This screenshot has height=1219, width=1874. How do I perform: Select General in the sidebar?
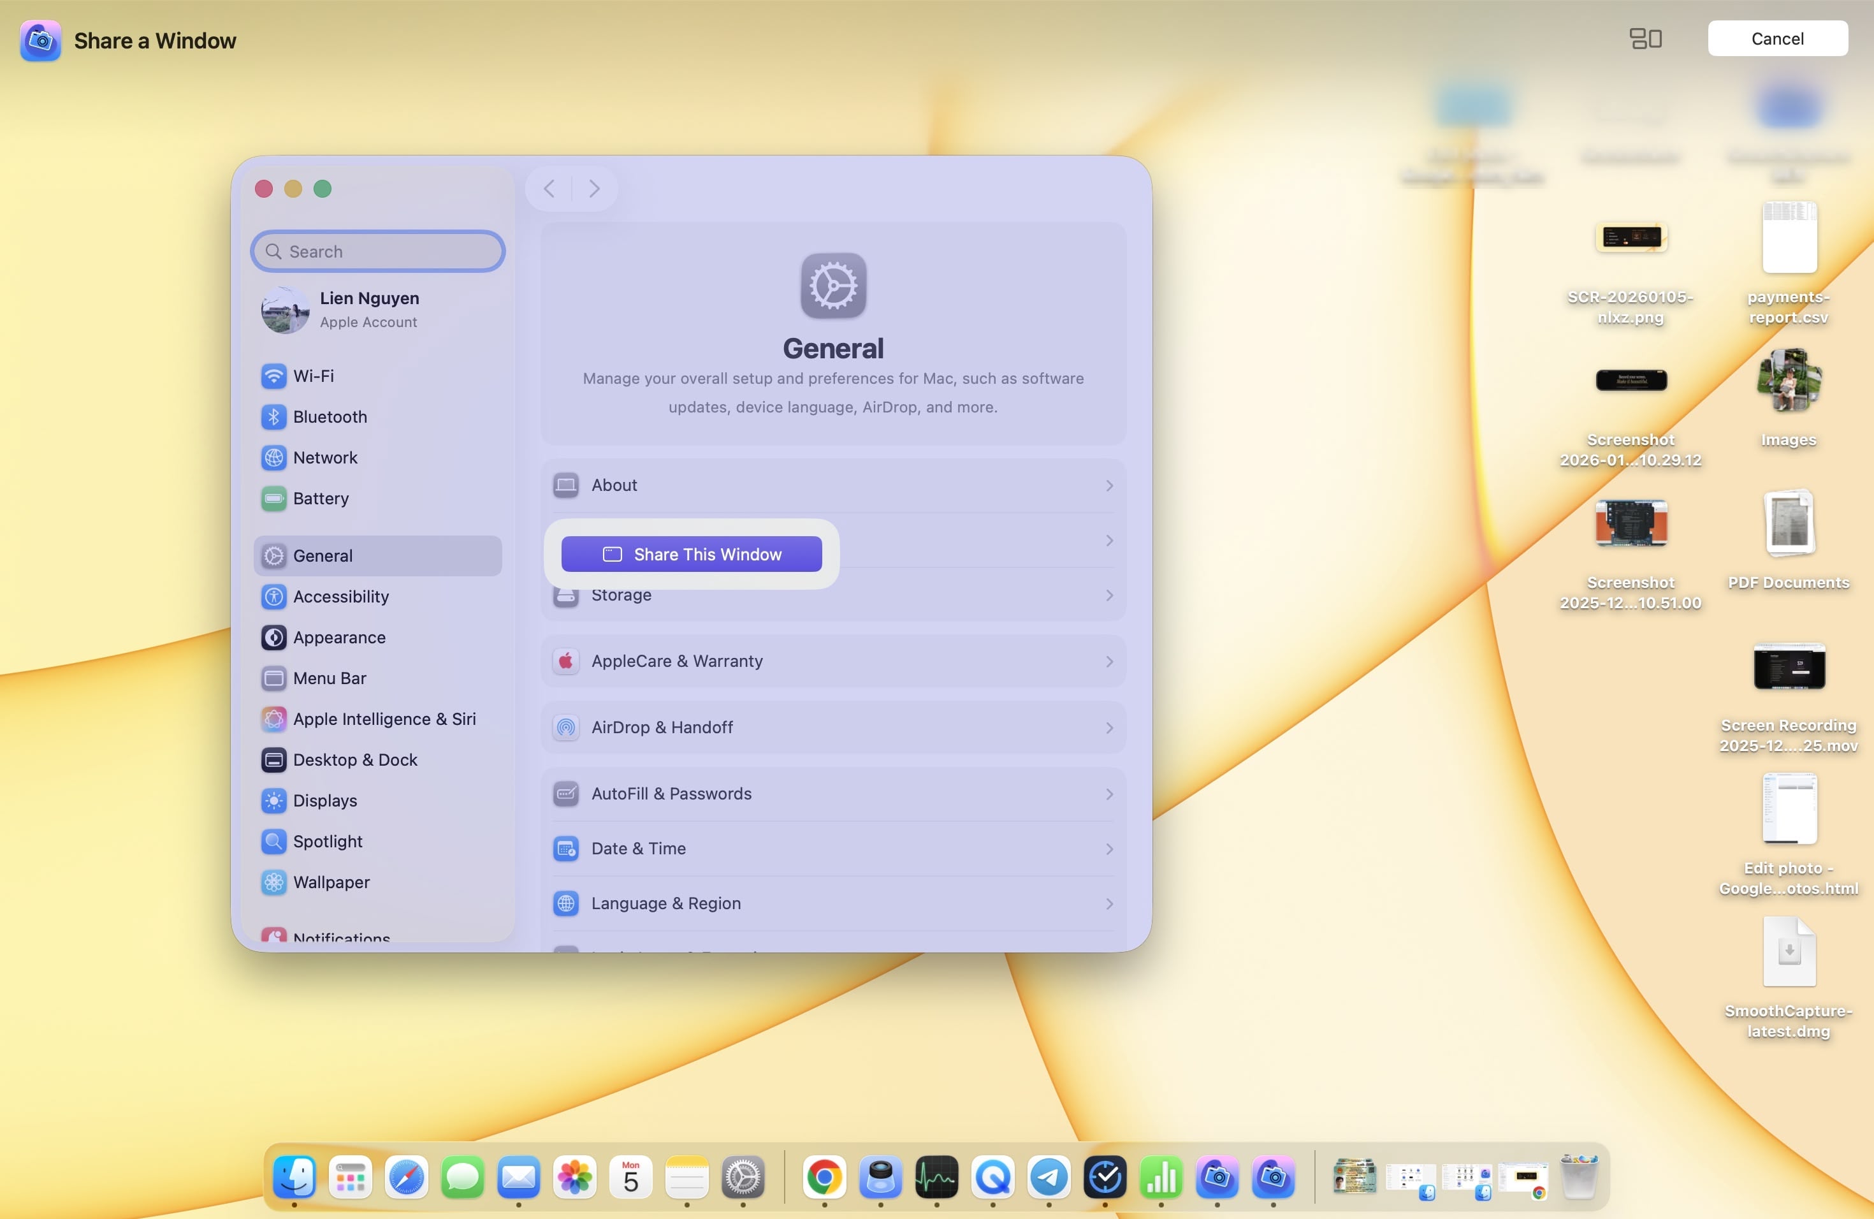378,556
